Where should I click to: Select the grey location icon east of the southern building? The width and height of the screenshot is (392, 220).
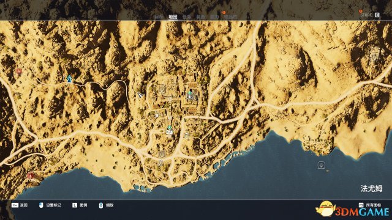tap(186, 135)
